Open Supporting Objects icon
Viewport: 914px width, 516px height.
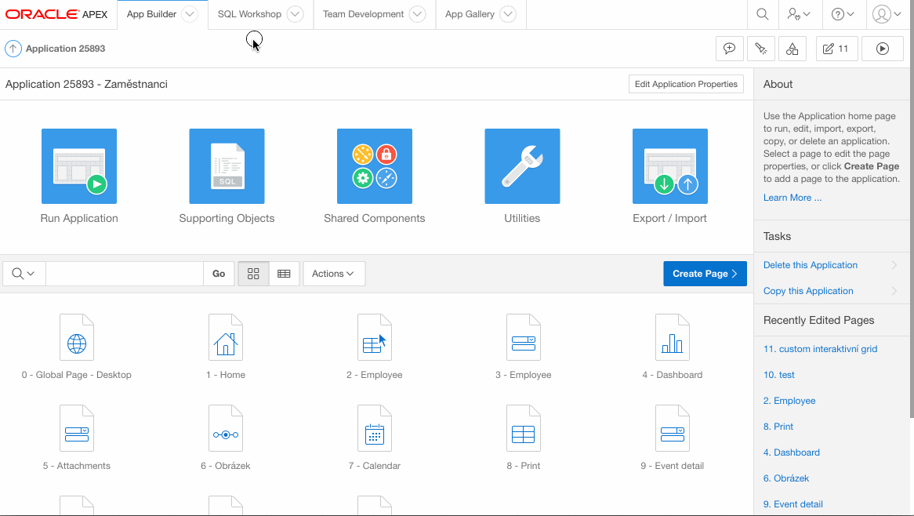pyautogui.click(x=227, y=166)
